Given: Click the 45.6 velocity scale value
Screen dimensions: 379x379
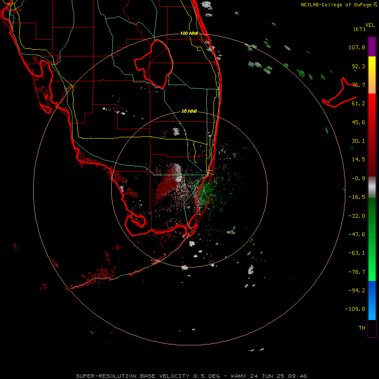Looking at the screenshot, I should [358, 122].
